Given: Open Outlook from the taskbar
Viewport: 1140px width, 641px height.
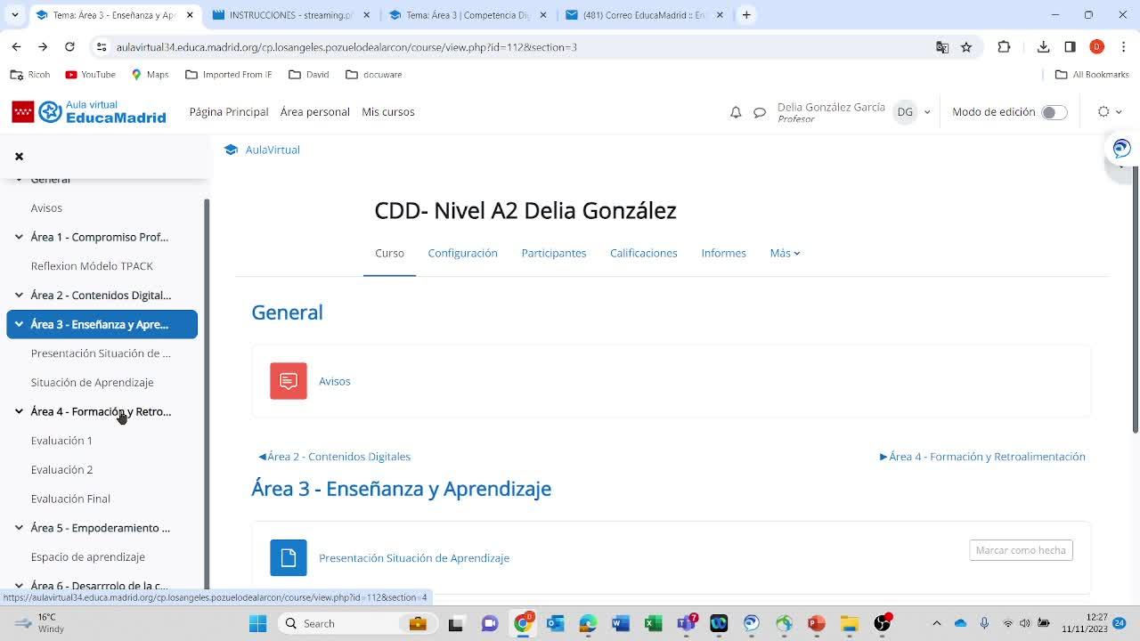Looking at the screenshot, I should [555, 623].
